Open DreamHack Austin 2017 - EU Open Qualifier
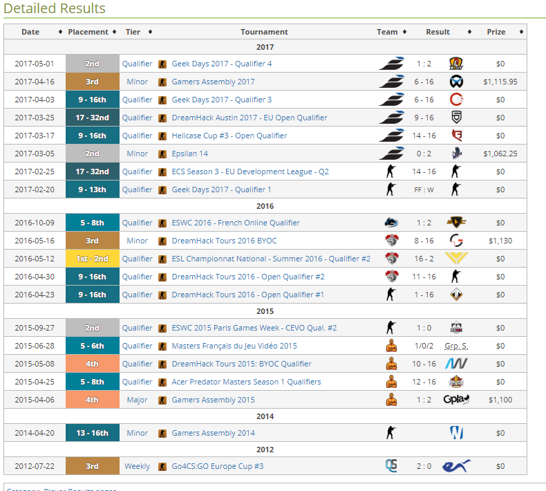The height and width of the screenshot is (491, 546). 250,118
